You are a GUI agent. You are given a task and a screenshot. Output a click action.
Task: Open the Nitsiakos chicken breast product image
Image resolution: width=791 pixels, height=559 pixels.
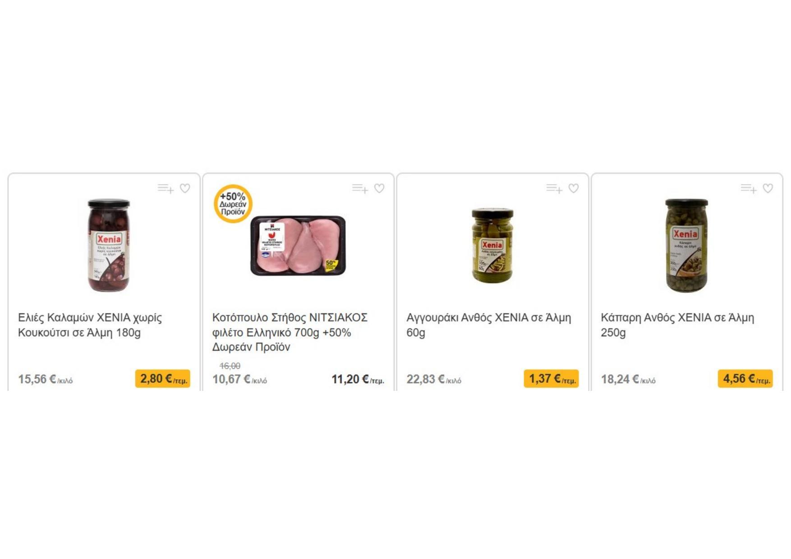[298, 245]
